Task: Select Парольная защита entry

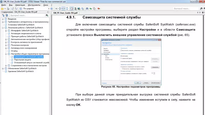Action: tap(23, 60)
